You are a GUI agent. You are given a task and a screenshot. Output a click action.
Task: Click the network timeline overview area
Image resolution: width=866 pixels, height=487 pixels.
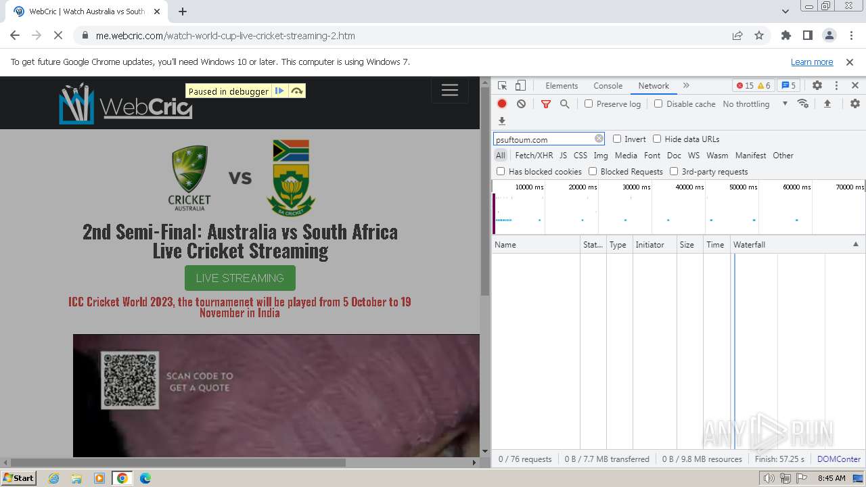(x=679, y=207)
